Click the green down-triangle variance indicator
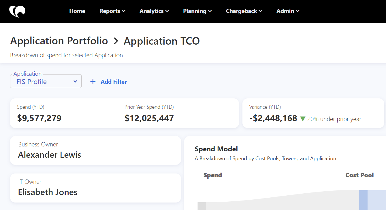The height and width of the screenshot is (210, 386). 302,119
